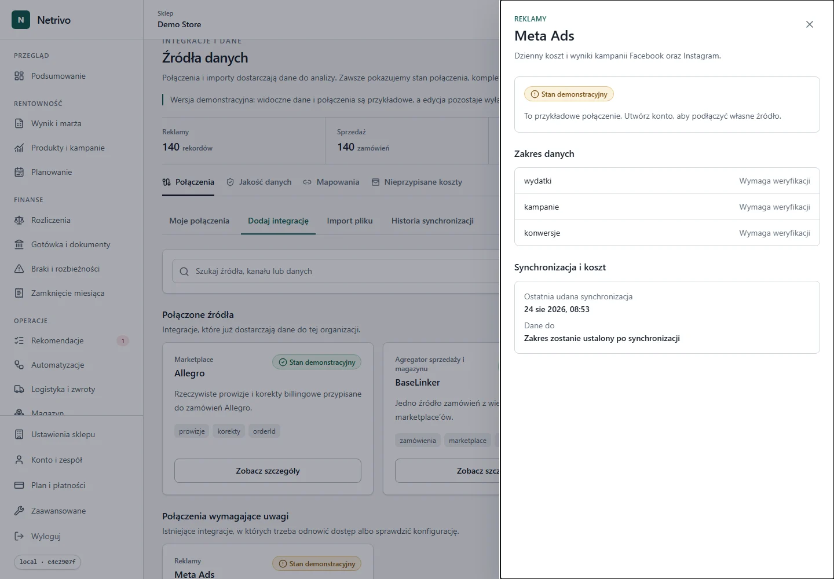Image resolution: width=834 pixels, height=579 pixels.
Task: Click the korekty tag on Allegro
Action: coord(229,431)
